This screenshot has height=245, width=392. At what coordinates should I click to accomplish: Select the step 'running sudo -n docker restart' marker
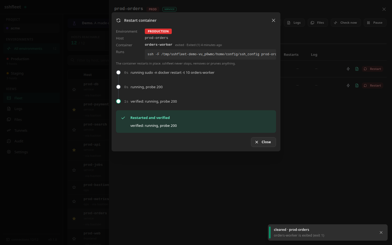tap(118, 72)
